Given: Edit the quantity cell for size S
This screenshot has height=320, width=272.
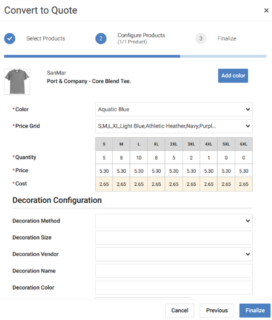Looking at the screenshot, I should [x=104, y=157].
